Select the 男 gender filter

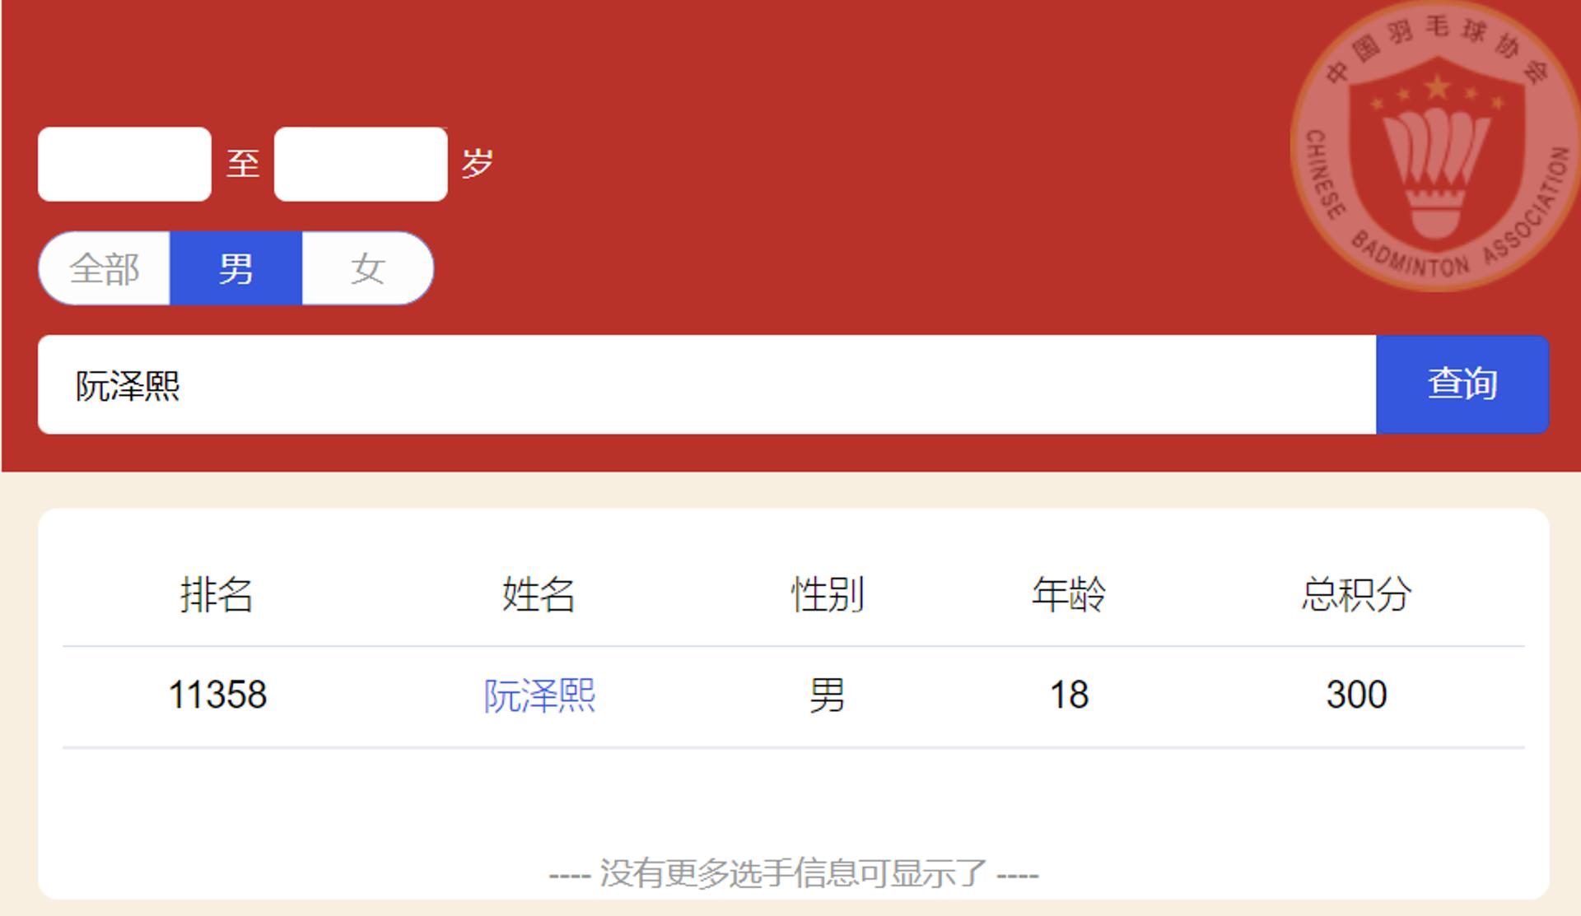[x=236, y=268]
